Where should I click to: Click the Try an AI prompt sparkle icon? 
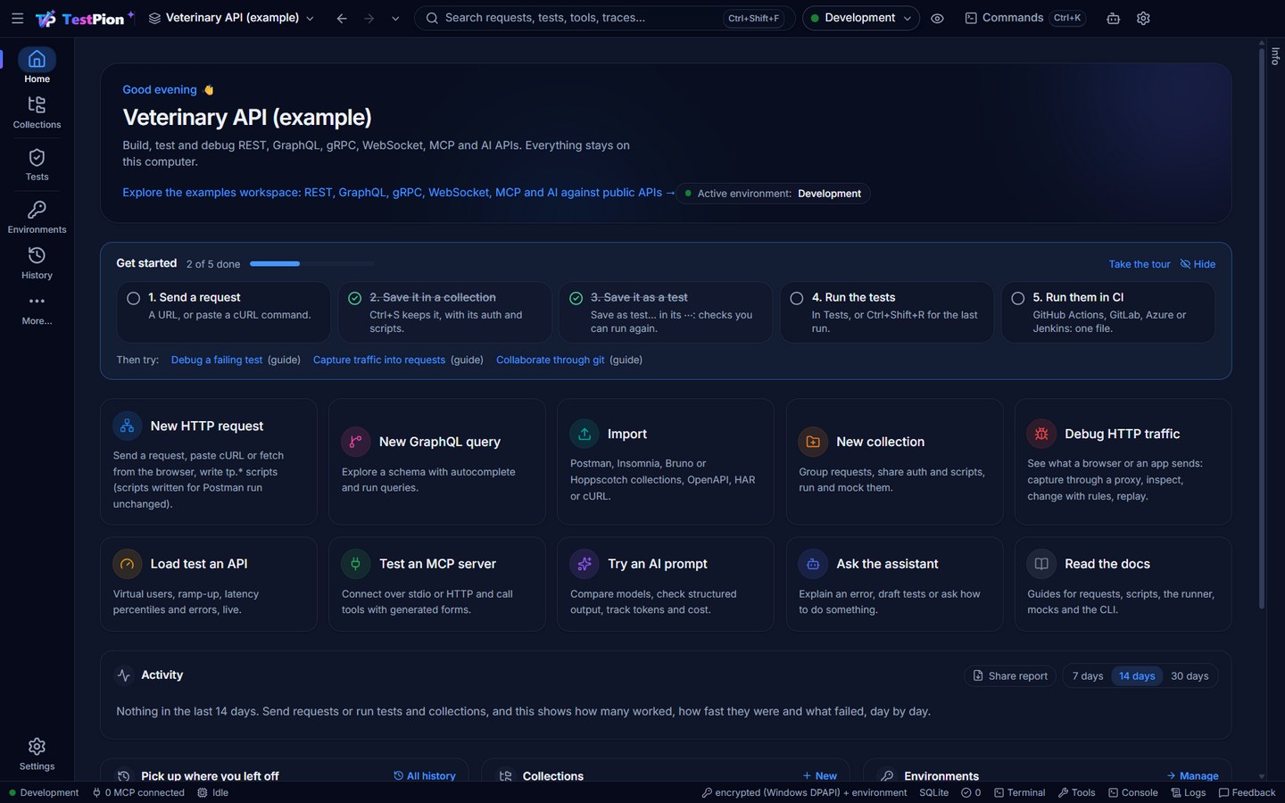pyautogui.click(x=584, y=564)
